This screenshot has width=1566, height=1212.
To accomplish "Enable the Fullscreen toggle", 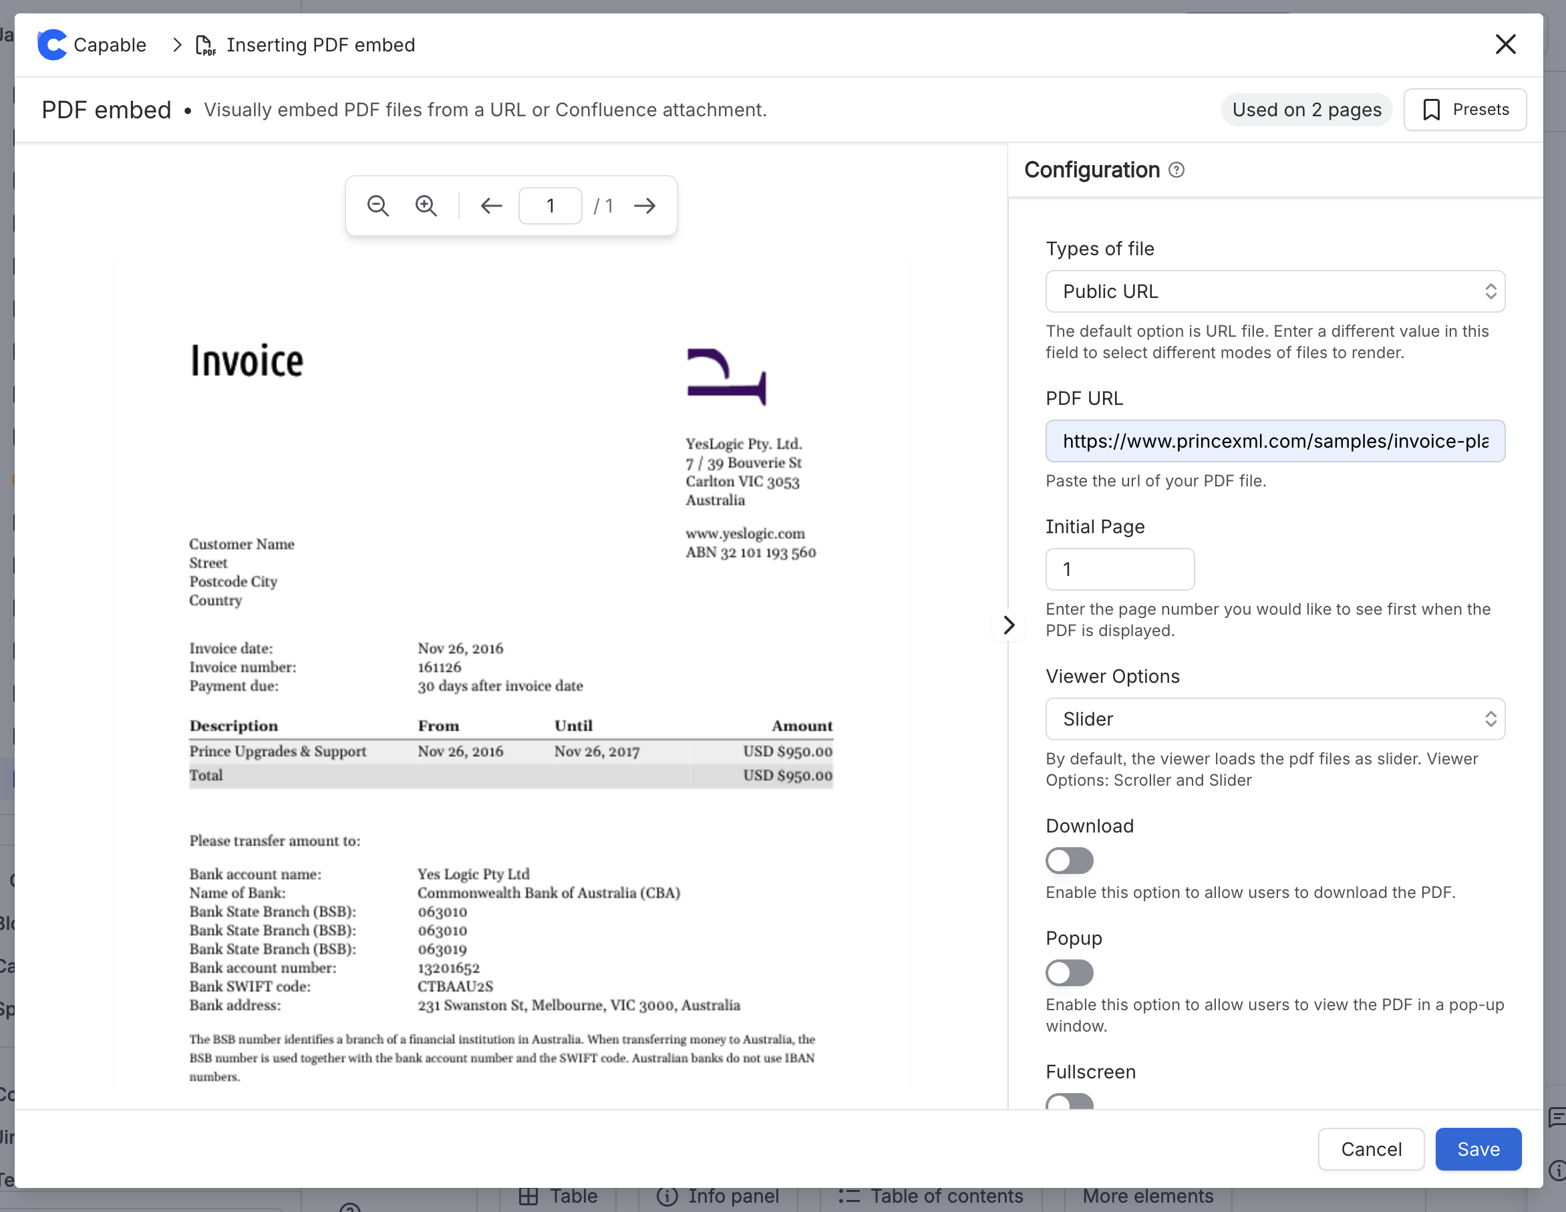I will pyautogui.click(x=1069, y=1102).
